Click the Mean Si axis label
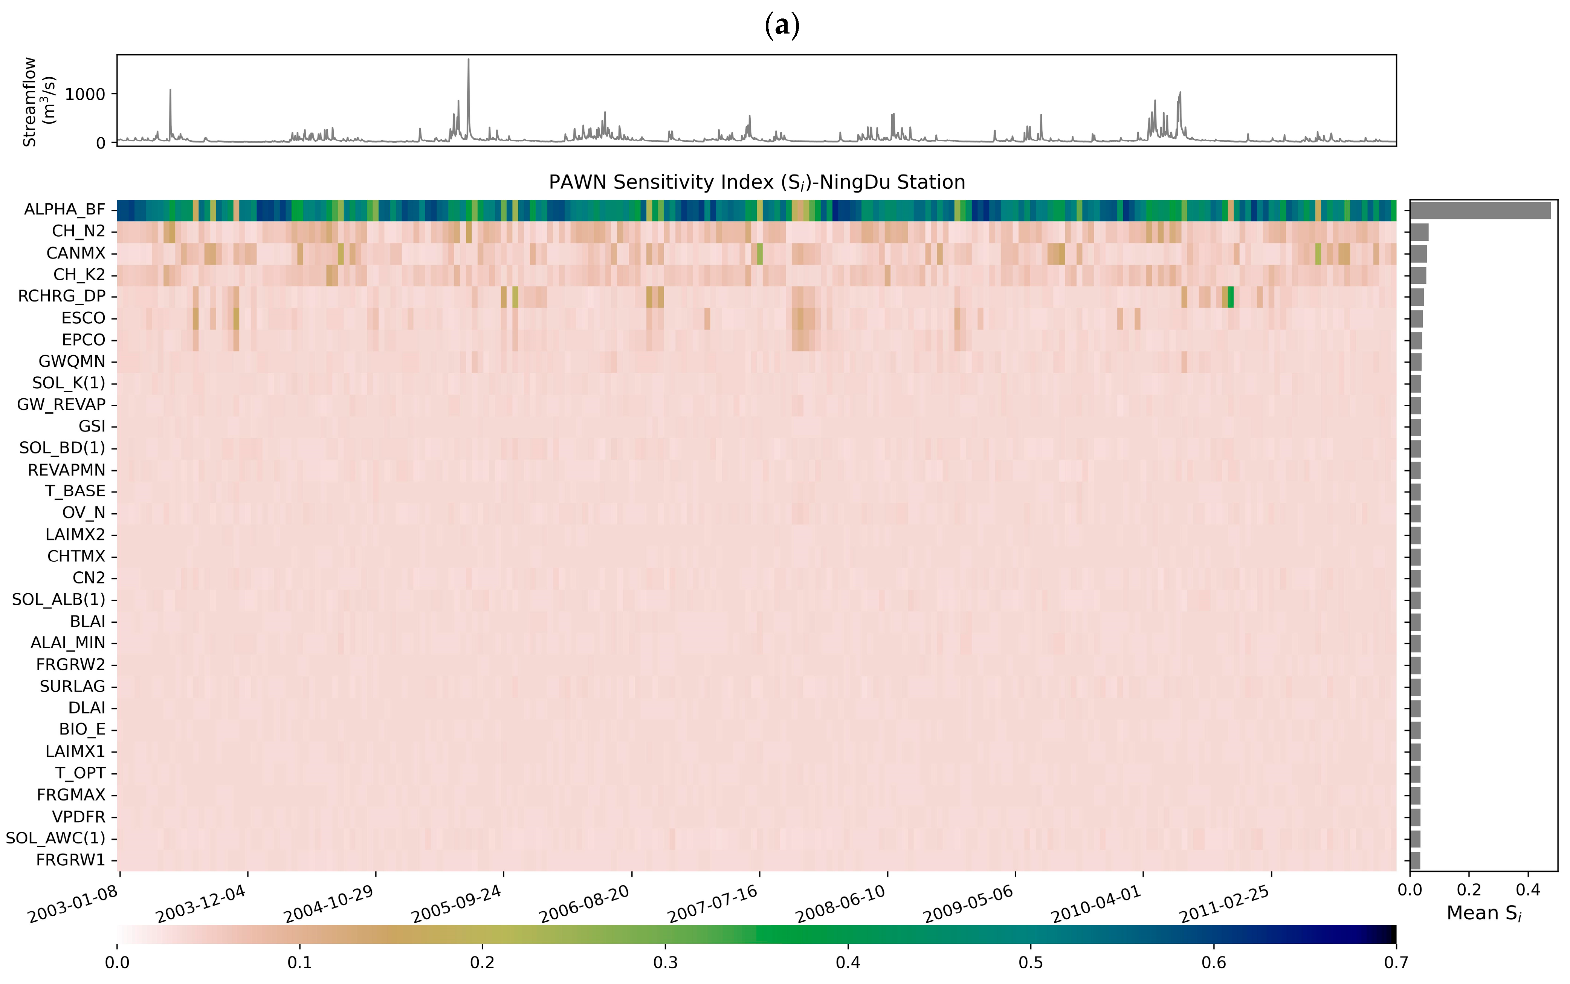This screenshot has width=1570, height=984. click(1483, 913)
